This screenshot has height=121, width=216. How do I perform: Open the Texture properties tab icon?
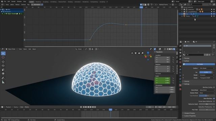click(x=180, y=89)
